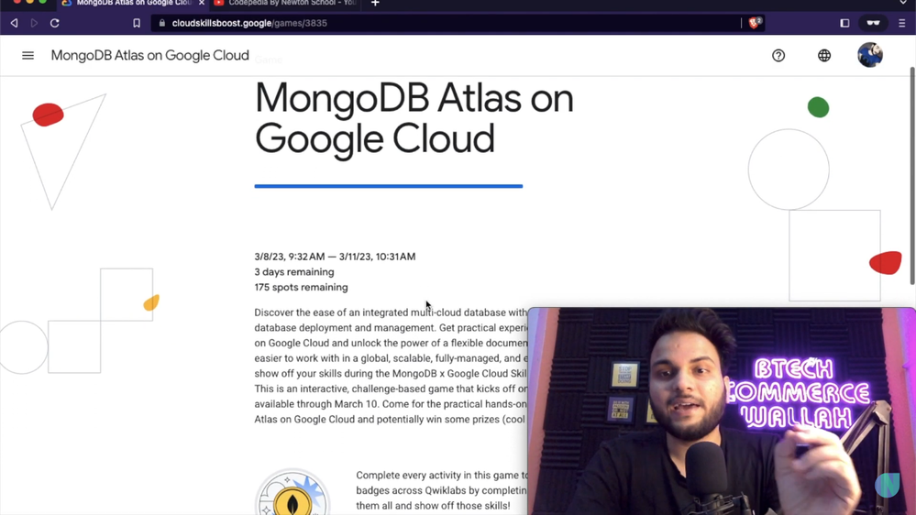Click the '3 days remaining' text

(293, 272)
